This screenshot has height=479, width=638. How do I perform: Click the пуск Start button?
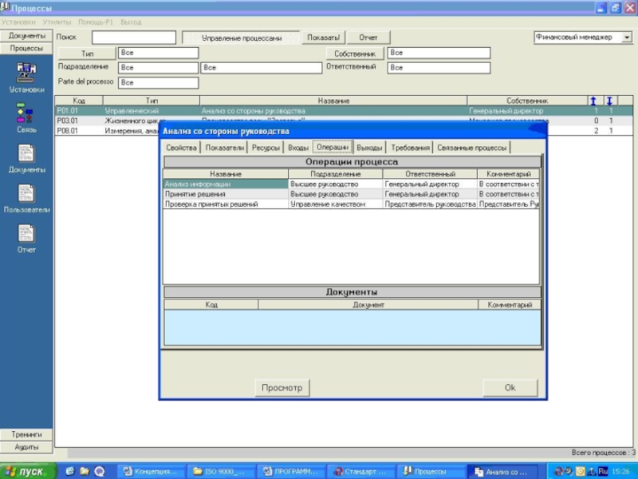click(28, 471)
